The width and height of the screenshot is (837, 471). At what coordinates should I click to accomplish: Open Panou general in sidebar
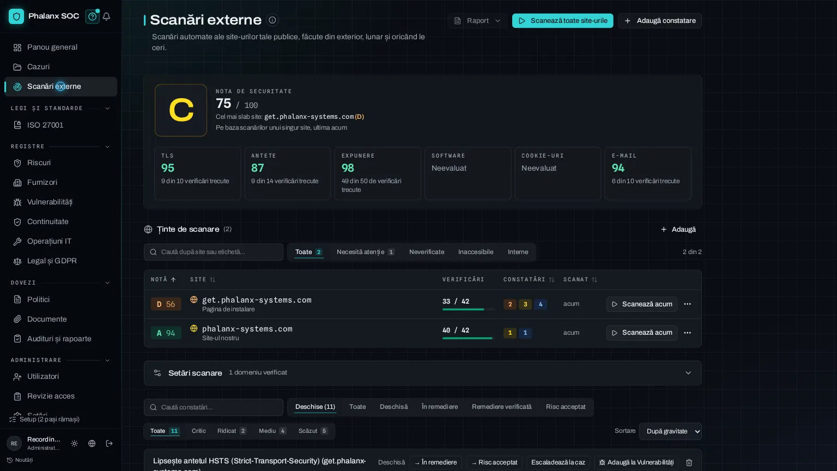coord(61,47)
